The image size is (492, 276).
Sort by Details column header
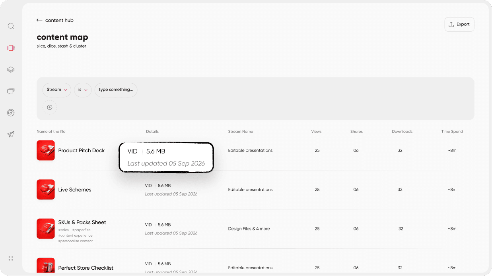tap(152, 132)
